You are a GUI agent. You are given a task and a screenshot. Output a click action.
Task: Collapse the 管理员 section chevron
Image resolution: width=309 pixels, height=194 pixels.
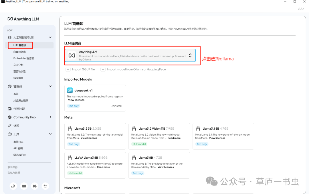(50, 86)
